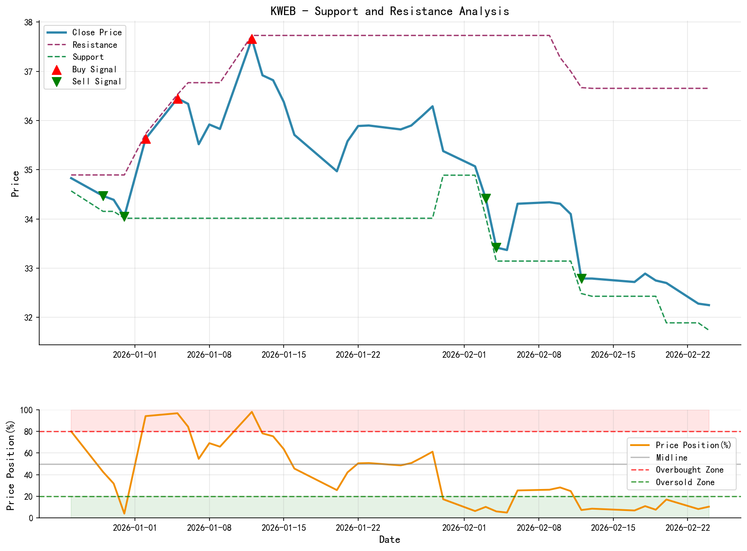747x551 pixels.
Task: Click the chart title KWEB Support and Resistance Analysis
Action: coord(390,11)
